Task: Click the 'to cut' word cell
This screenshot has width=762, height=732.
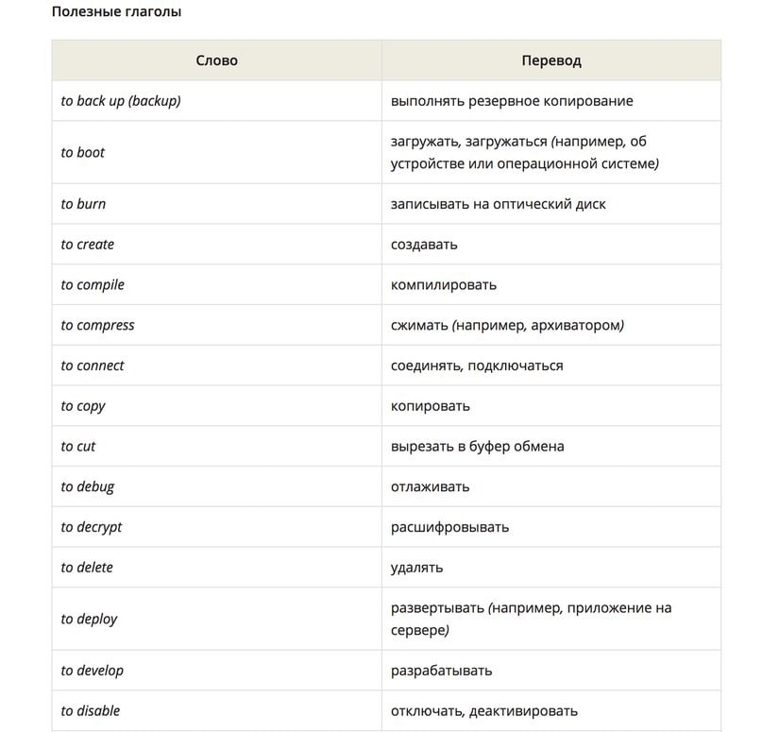Action: click(x=217, y=446)
